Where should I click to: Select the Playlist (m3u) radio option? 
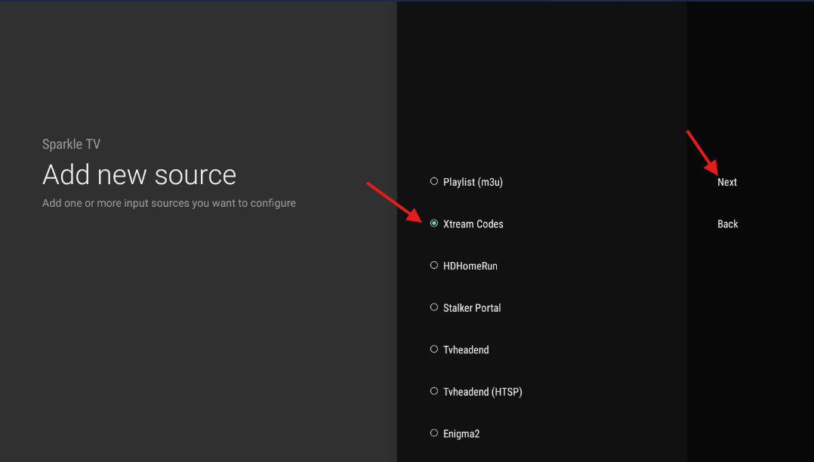click(x=466, y=182)
